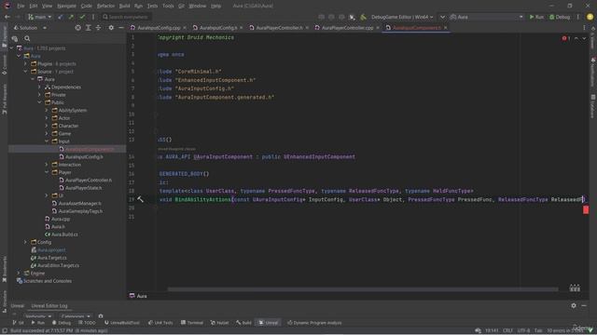Click the horizontal editor scrollbar

[363, 289]
